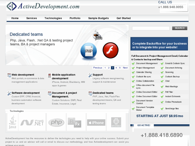Open the Web development heading link
This screenshot has width=195, height=146.
pos(23,75)
